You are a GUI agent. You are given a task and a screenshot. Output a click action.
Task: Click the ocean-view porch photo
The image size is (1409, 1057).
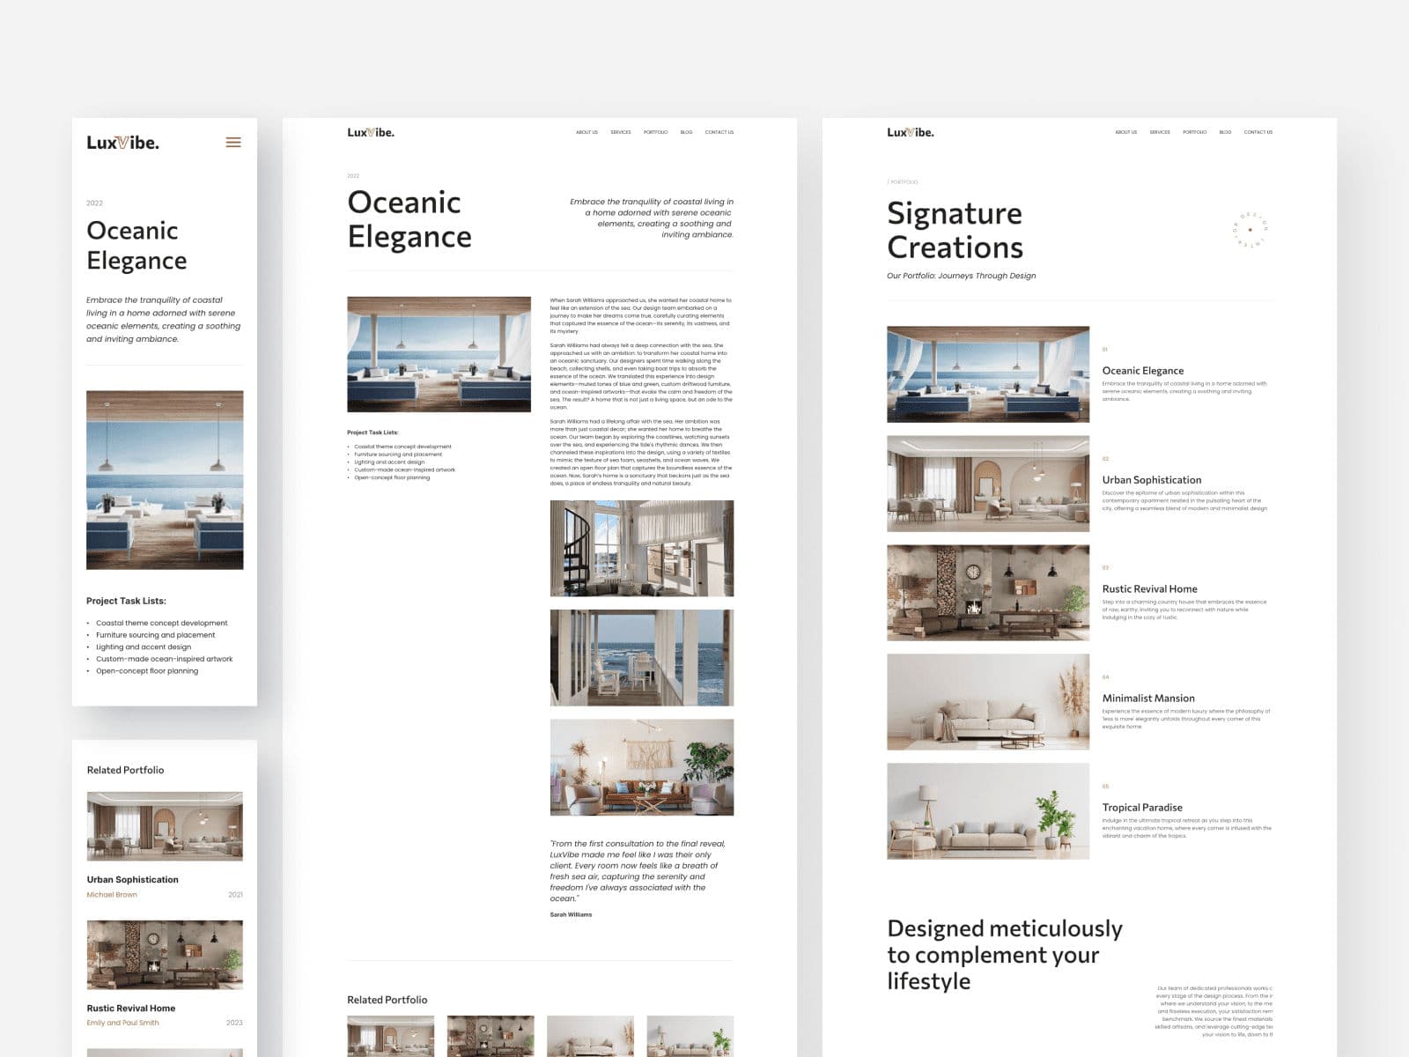(x=642, y=658)
